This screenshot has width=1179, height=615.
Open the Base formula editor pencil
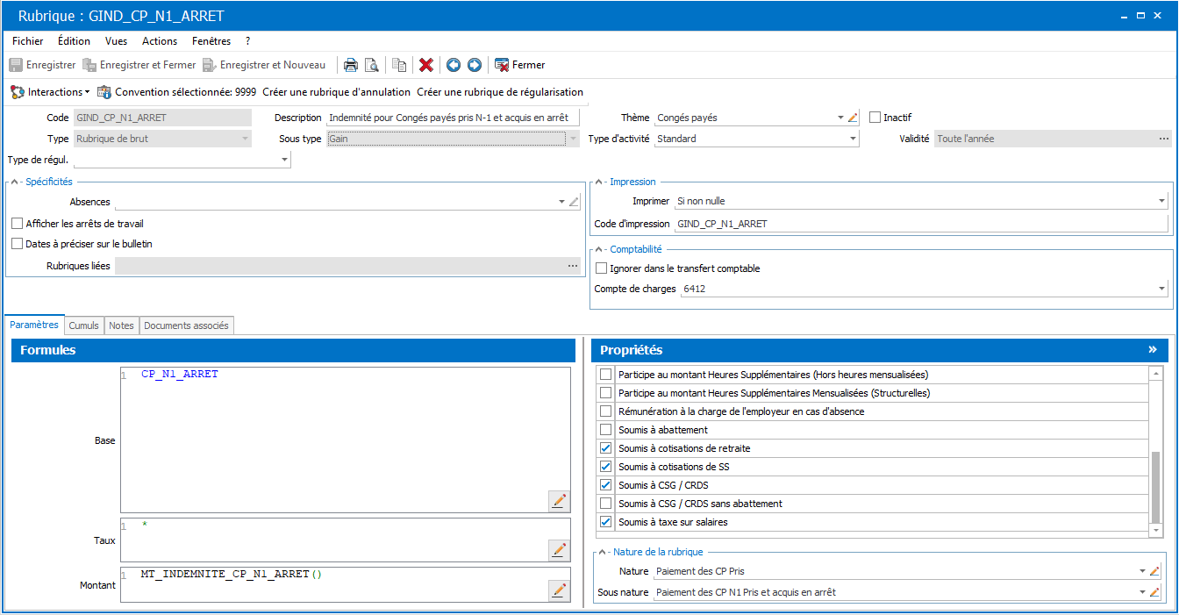pos(559,501)
